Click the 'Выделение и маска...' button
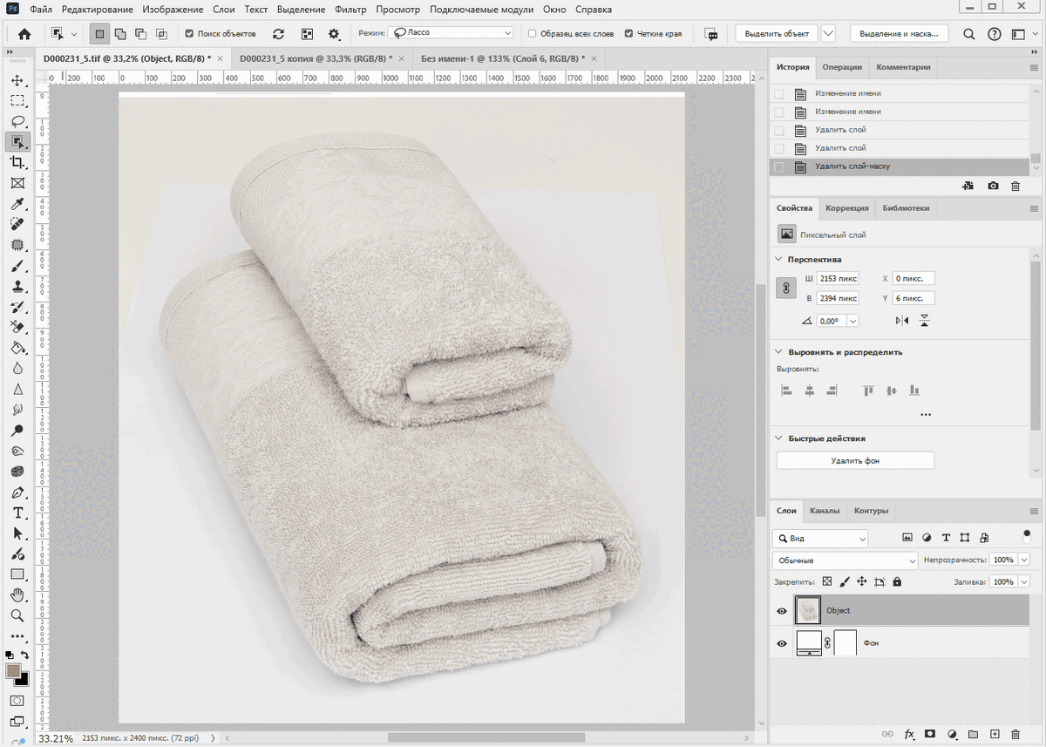The width and height of the screenshot is (1046, 747). point(898,34)
